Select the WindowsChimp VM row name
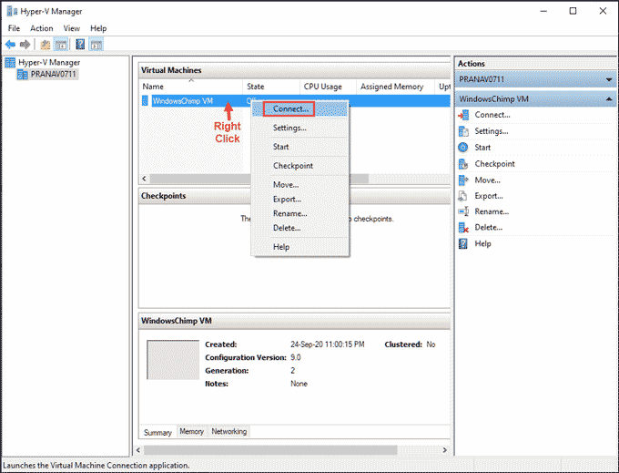This screenshot has width=619, height=473. point(183,101)
